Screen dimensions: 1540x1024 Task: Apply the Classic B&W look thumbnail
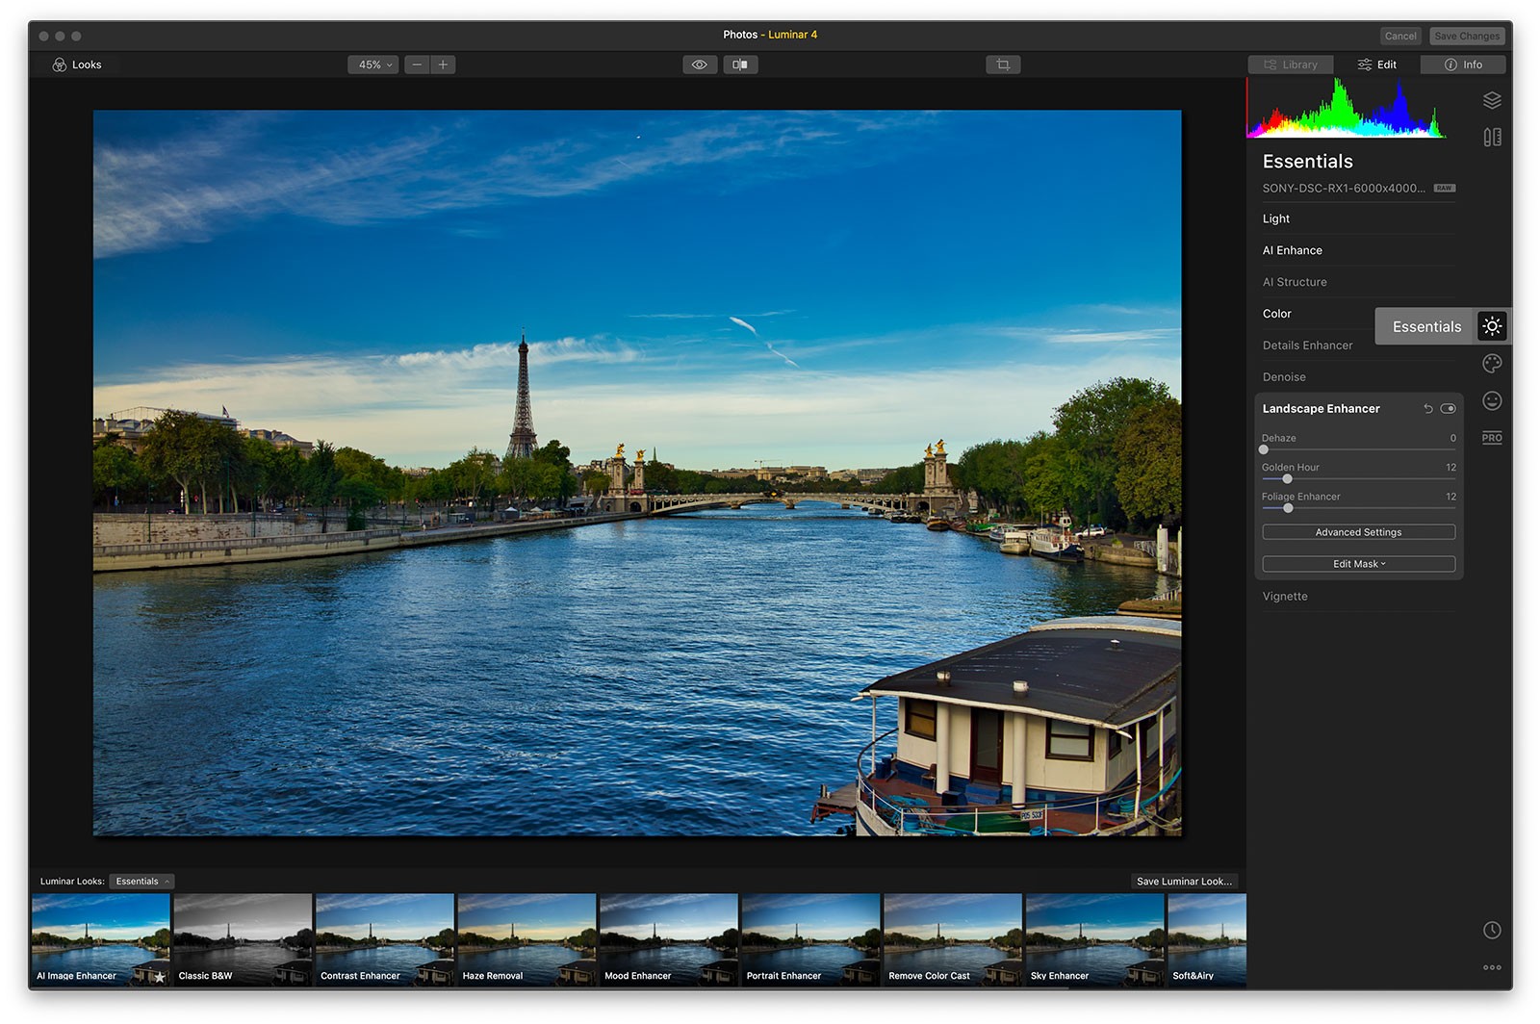coord(243,938)
